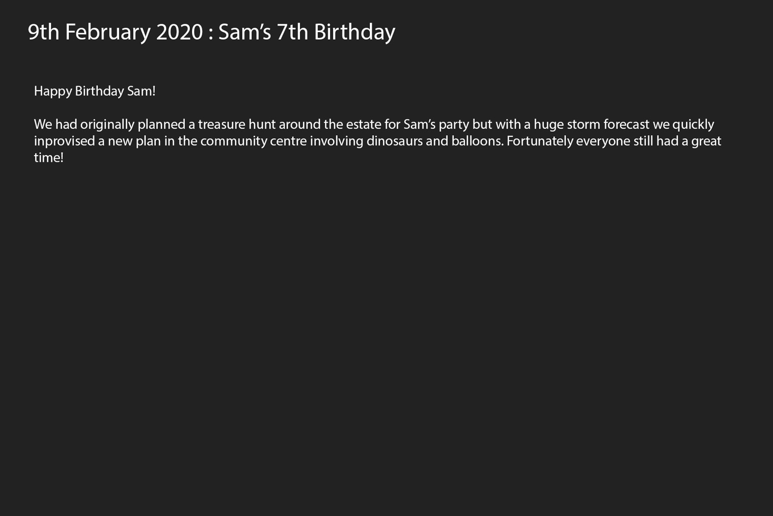This screenshot has width=773, height=516.
Task: Click the word "party" in the paragraph
Action: pos(454,125)
